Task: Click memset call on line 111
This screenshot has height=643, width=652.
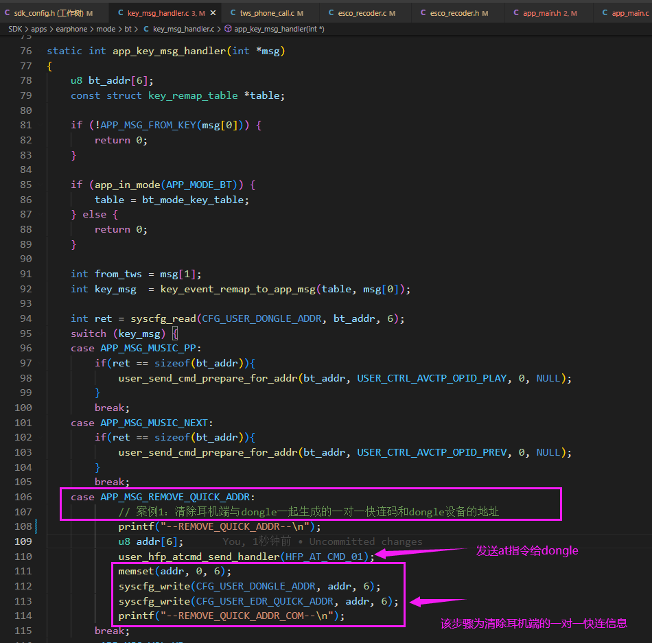Action: tap(137, 572)
